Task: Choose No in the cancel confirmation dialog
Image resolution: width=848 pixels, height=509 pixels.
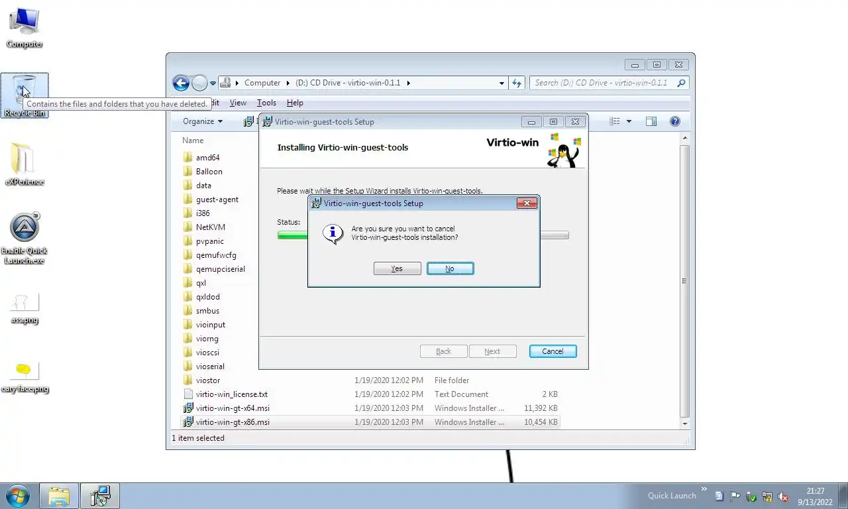Action: [x=450, y=268]
